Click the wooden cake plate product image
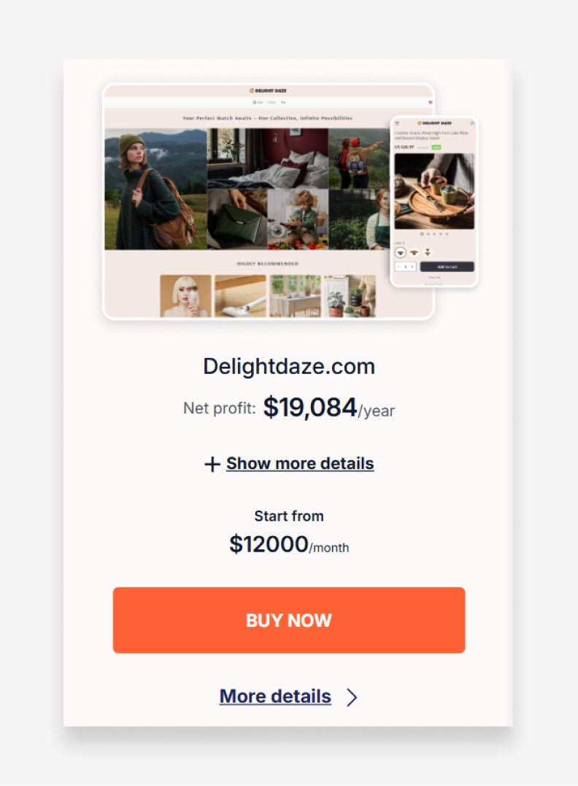Image resolution: width=578 pixels, height=786 pixels. [x=434, y=191]
